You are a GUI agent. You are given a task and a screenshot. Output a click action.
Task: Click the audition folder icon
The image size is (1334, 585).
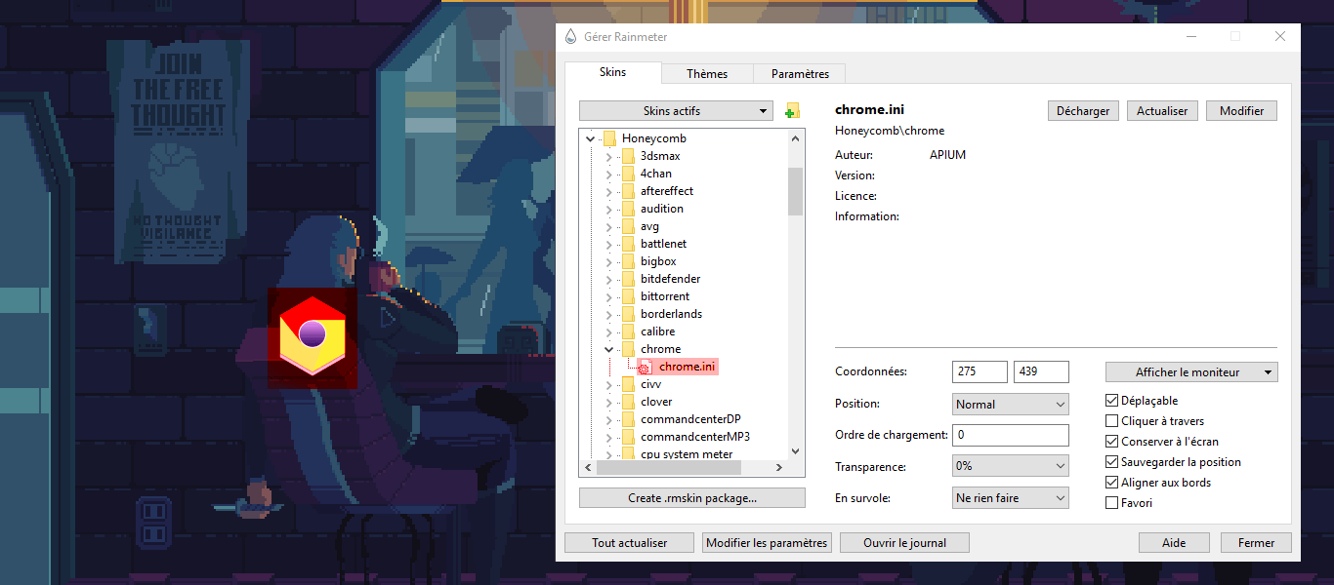pos(627,209)
